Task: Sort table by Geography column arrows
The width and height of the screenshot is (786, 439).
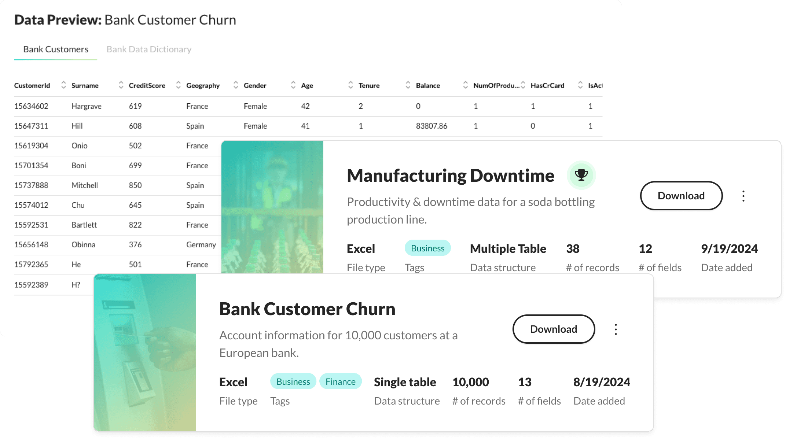Action: tap(236, 85)
